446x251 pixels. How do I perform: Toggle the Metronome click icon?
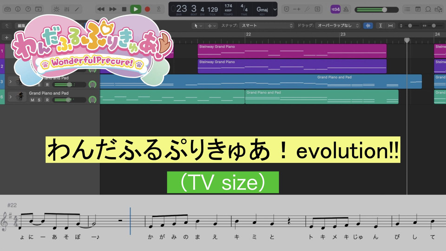[346, 9]
